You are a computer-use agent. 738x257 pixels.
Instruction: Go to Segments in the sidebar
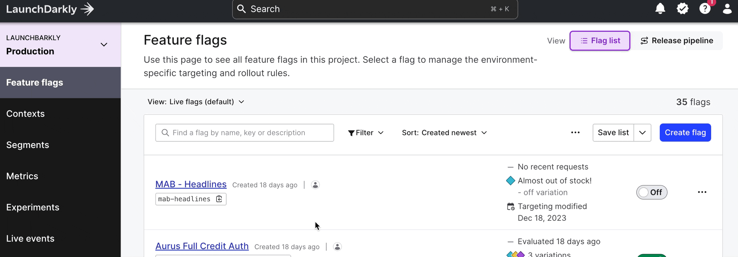28,145
